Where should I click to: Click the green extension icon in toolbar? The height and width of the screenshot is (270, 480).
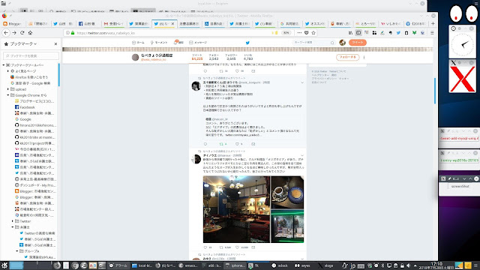click(414, 33)
